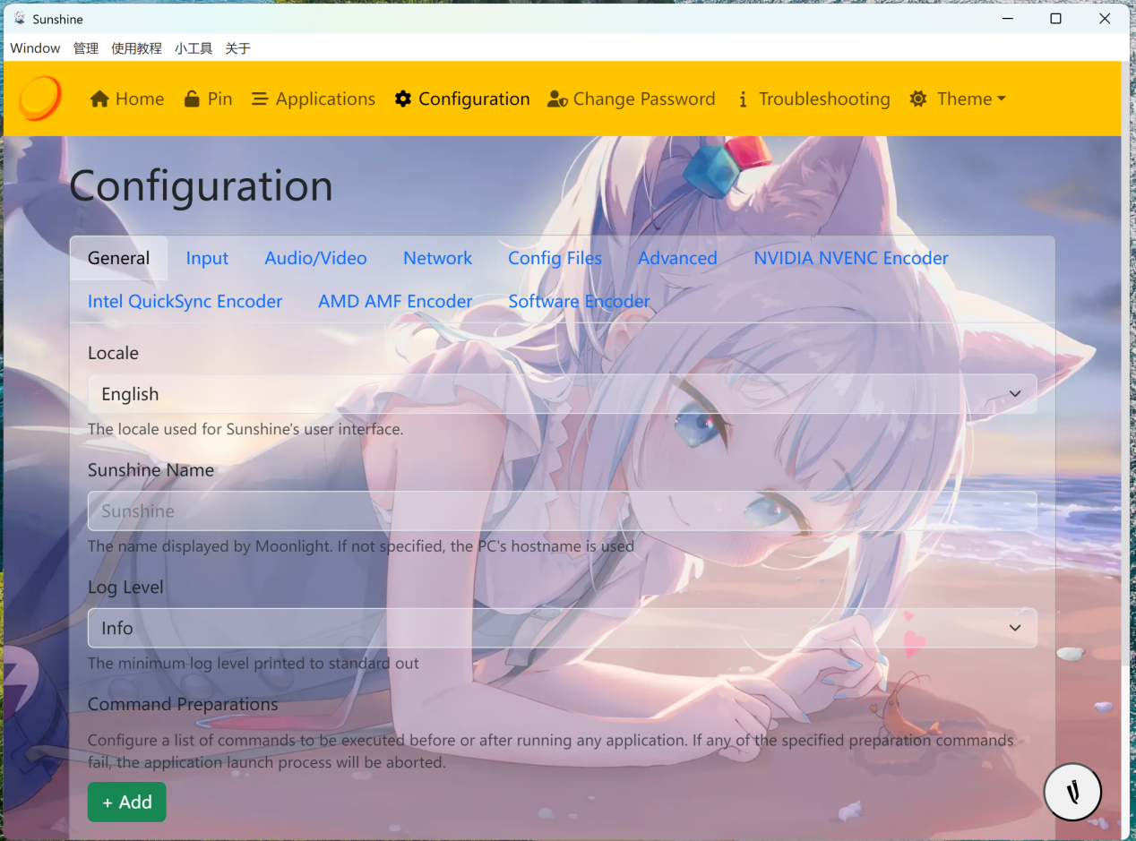This screenshot has width=1136, height=841.
Task: Click the Home house icon
Action: click(99, 99)
